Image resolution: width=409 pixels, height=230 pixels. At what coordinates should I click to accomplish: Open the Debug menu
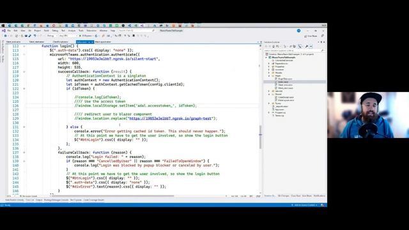coord(56,31)
